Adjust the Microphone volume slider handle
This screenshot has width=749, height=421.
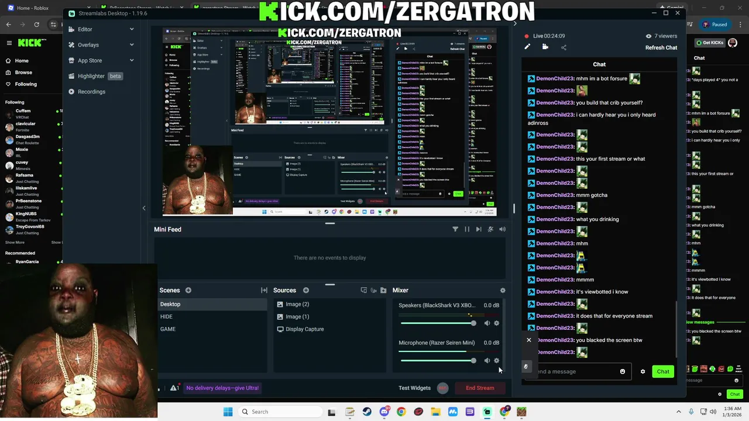pos(473,360)
